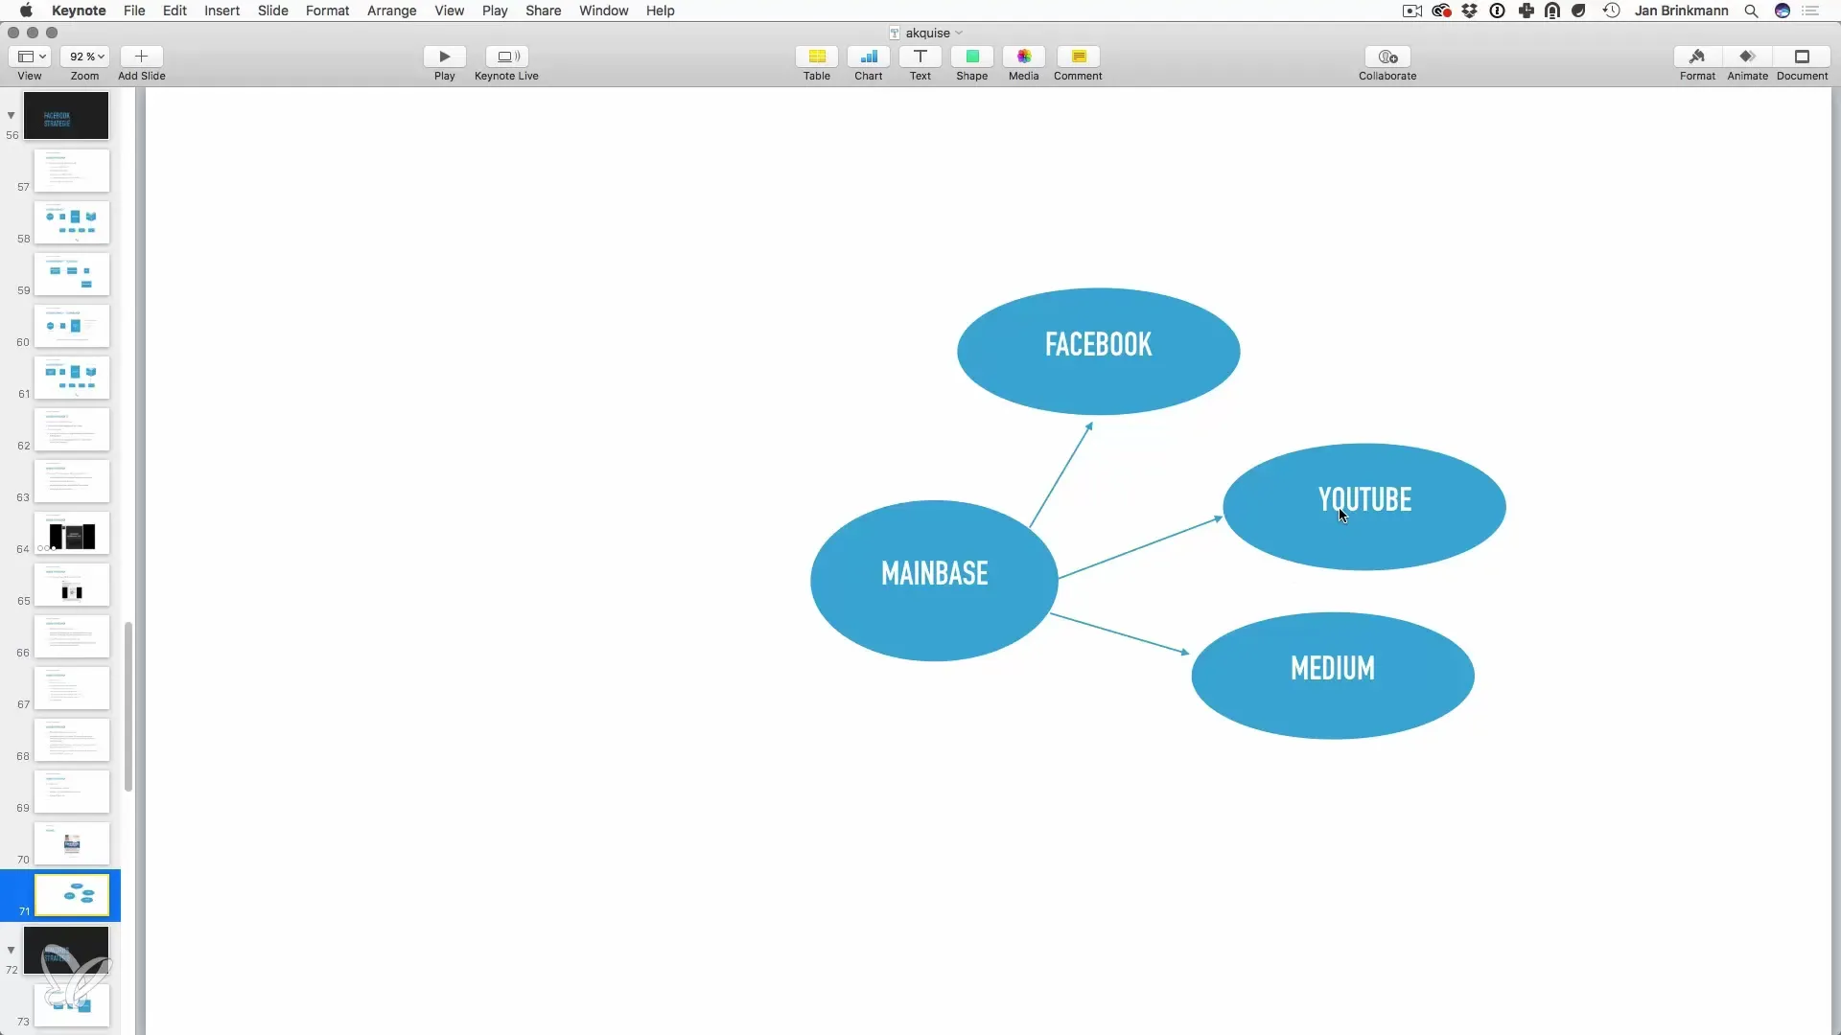The image size is (1841, 1035).
Task: Select the YOUTUBE ellipse shape
Action: 1364,506
